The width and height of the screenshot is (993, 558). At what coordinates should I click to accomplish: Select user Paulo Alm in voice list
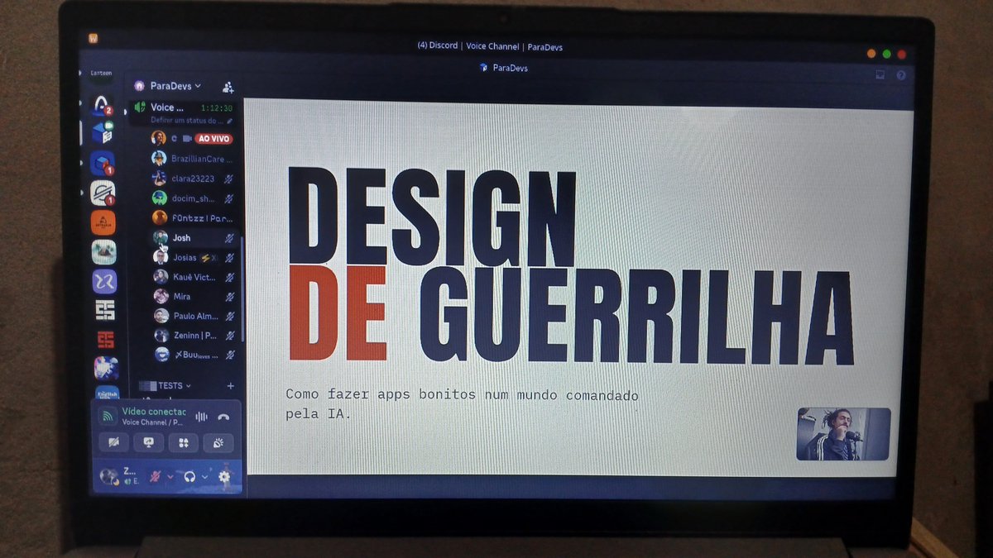tap(195, 316)
